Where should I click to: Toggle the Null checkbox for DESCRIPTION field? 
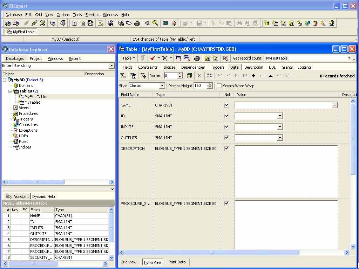[227, 149]
